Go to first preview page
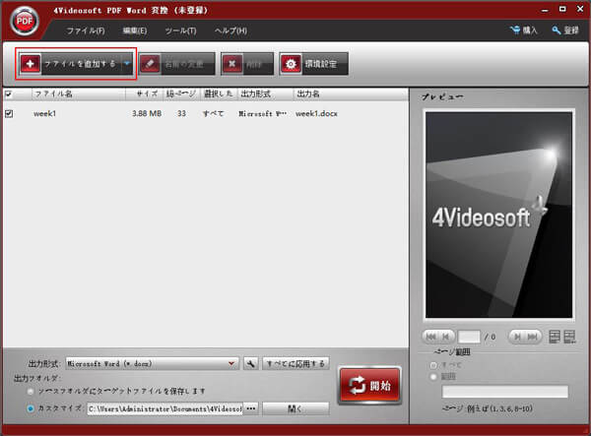 [430, 337]
